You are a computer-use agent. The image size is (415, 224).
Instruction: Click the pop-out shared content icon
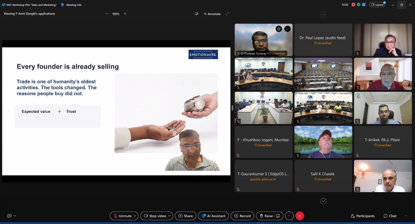(196, 14)
